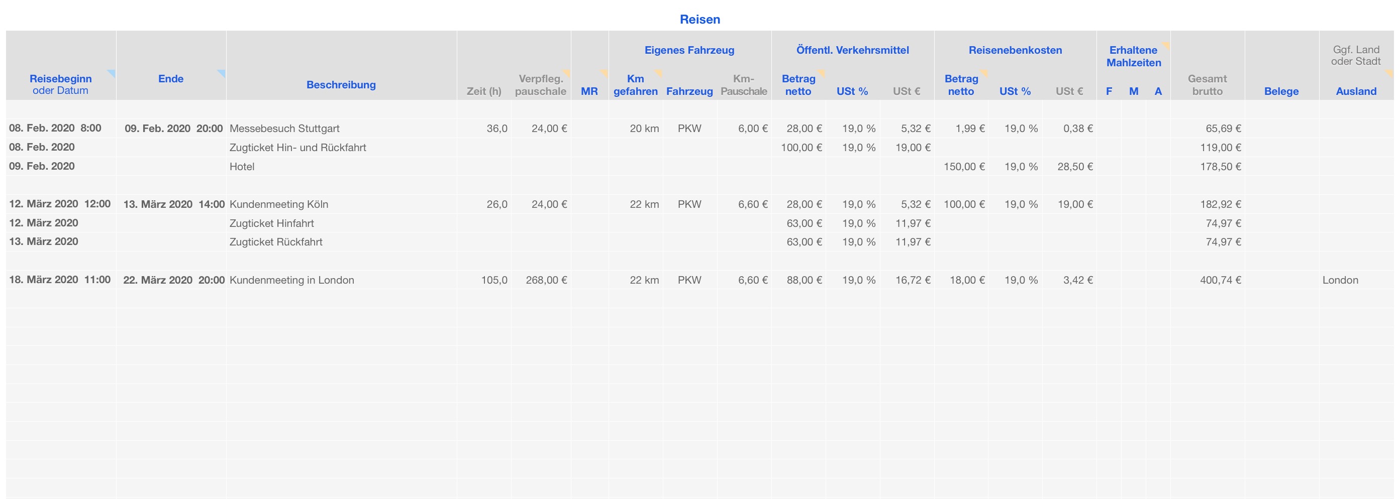This screenshot has width=1400, height=499.
Task: Select the Beschreibung column header
Action: coord(341,85)
